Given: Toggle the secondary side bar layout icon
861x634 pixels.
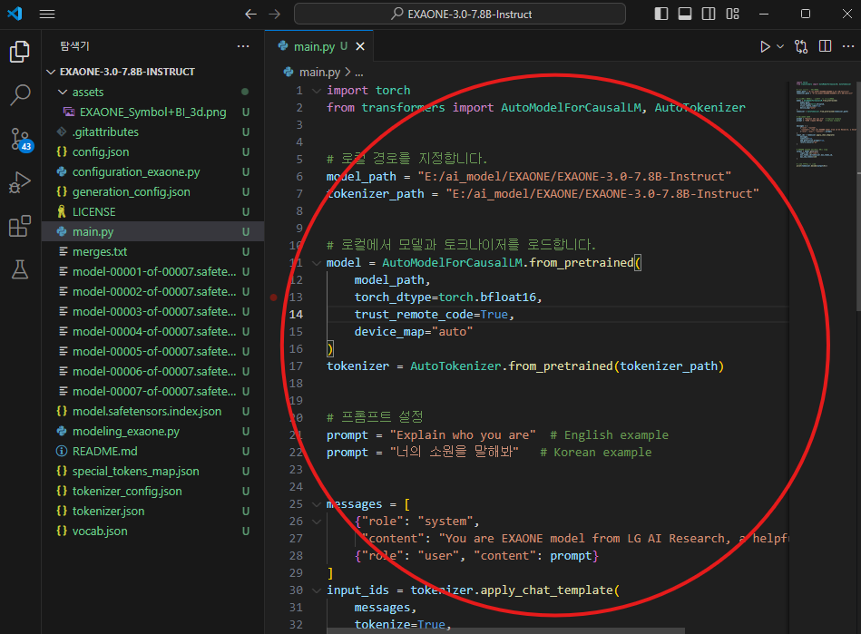Looking at the screenshot, I should pos(709,14).
